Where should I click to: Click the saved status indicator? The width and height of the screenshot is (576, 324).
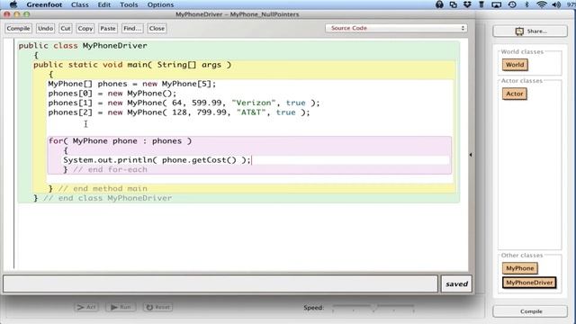[x=456, y=284]
